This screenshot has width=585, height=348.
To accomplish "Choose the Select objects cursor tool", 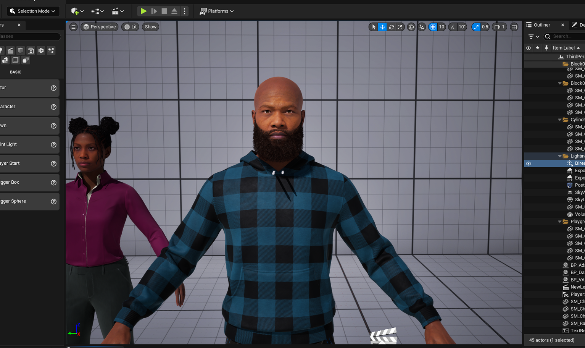I will click(374, 27).
